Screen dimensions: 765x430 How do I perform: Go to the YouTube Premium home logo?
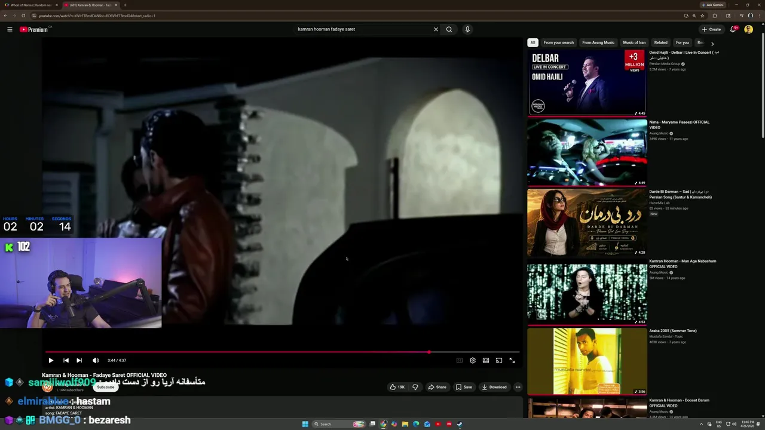(34, 29)
